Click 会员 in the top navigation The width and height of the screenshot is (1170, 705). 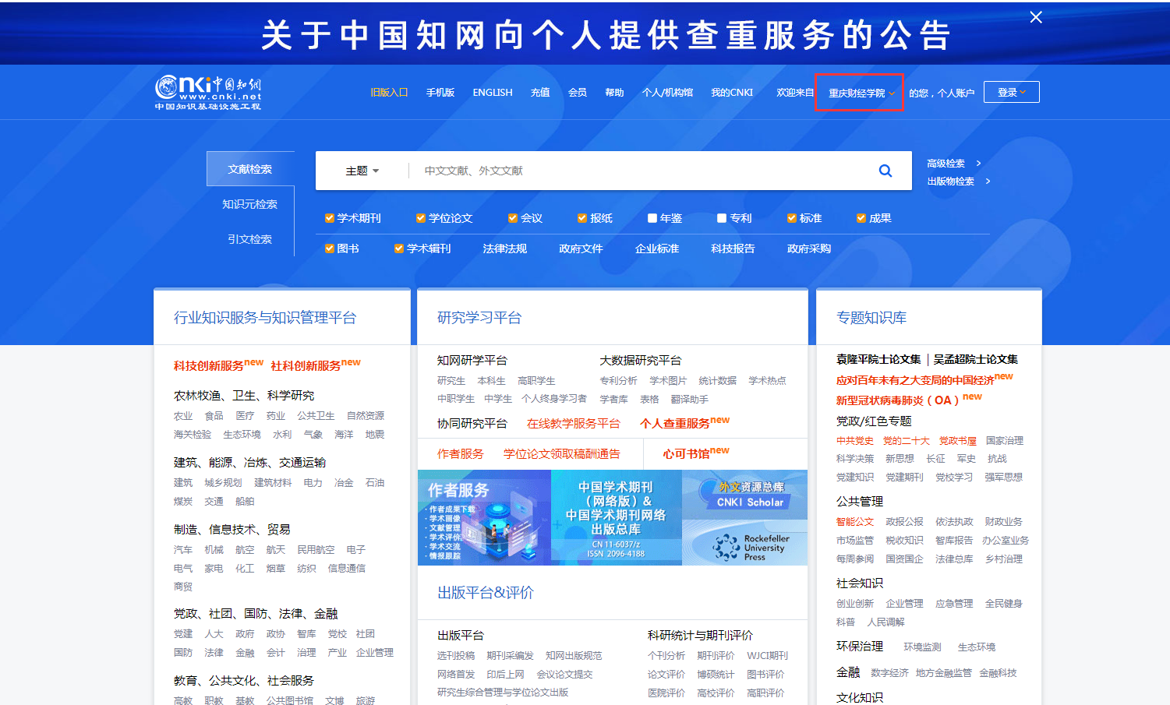point(578,92)
